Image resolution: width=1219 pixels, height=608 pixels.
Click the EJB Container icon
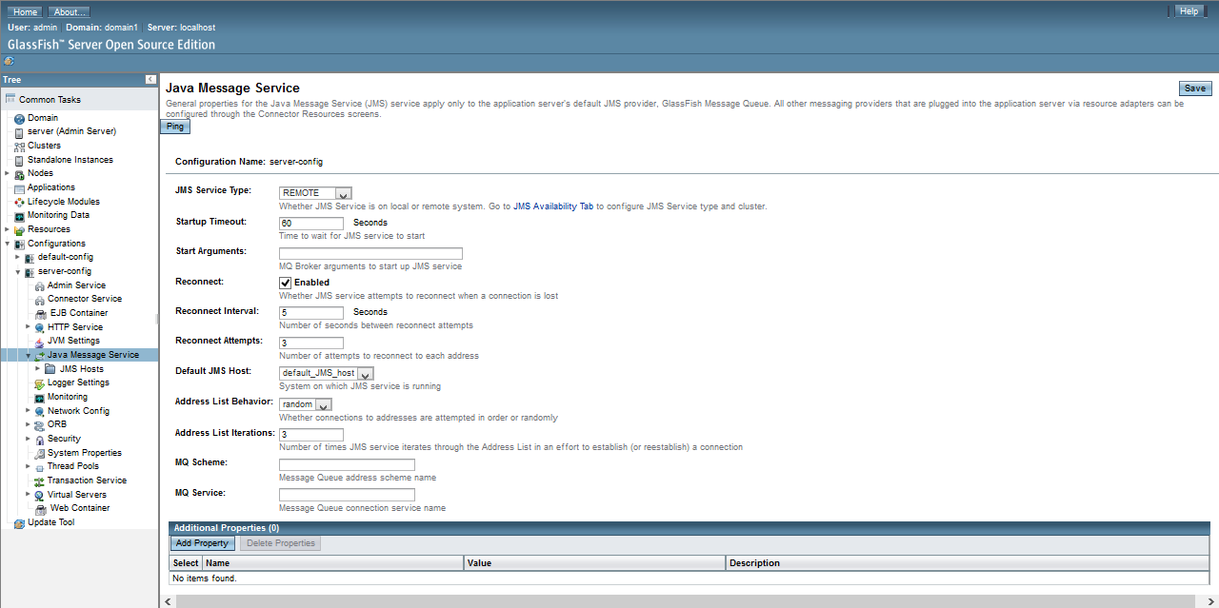[x=41, y=313]
